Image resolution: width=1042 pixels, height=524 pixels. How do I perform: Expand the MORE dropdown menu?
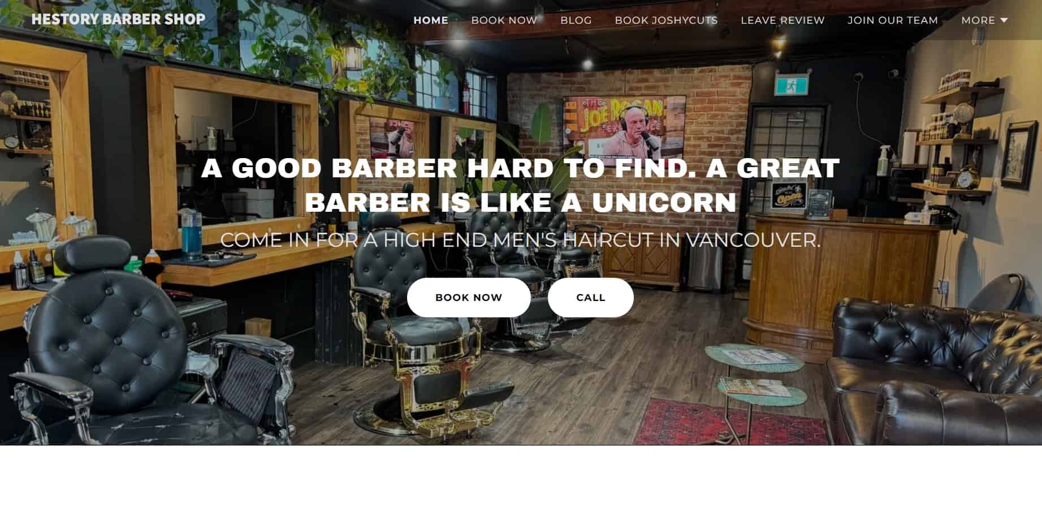click(x=984, y=20)
